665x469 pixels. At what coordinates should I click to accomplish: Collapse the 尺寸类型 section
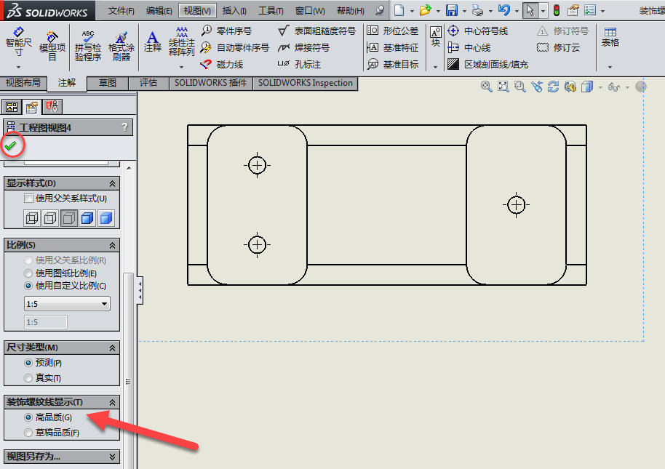112,348
